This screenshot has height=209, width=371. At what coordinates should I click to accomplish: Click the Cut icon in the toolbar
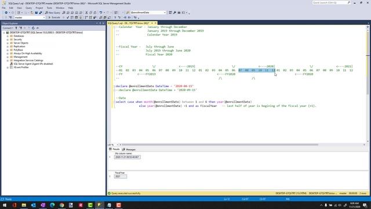pyautogui.click(x=86, y=13)
